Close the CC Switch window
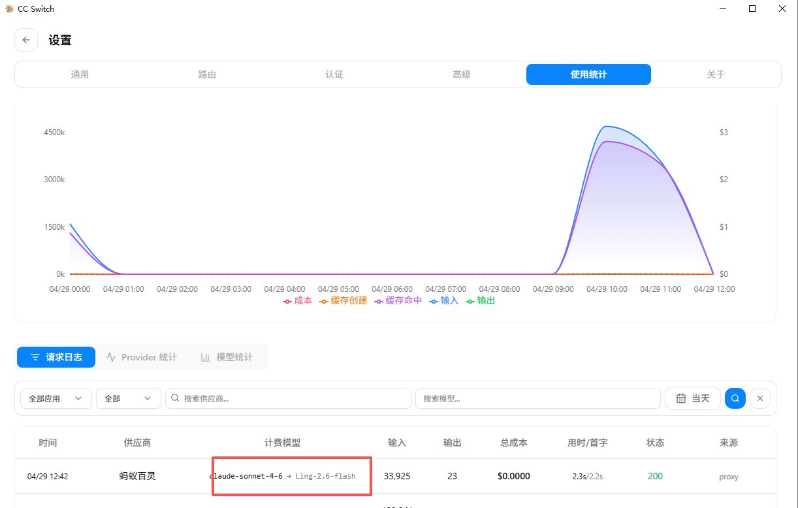This screenshot has height=508, width=798. coord(782,9)
